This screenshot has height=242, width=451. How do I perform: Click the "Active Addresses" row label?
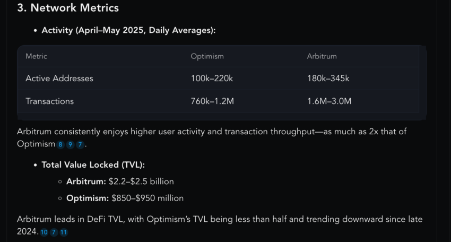[x=59, y=78]
